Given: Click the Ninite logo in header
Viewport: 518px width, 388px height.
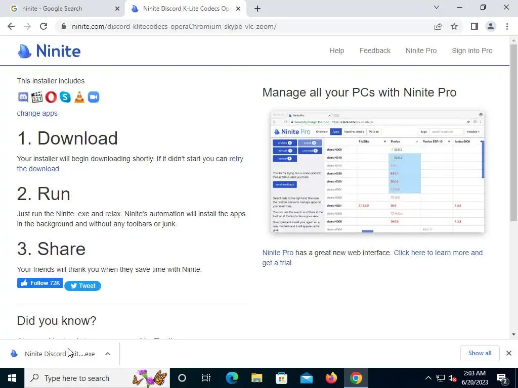Looking at the screenshot, I should pos(49,51).
